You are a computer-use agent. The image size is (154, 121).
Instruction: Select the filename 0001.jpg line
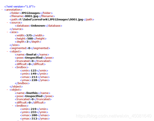tap(32, 16)
